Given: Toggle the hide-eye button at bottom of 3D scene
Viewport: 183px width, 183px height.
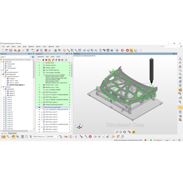Looking at the screenshot, I should coord(134,132).
